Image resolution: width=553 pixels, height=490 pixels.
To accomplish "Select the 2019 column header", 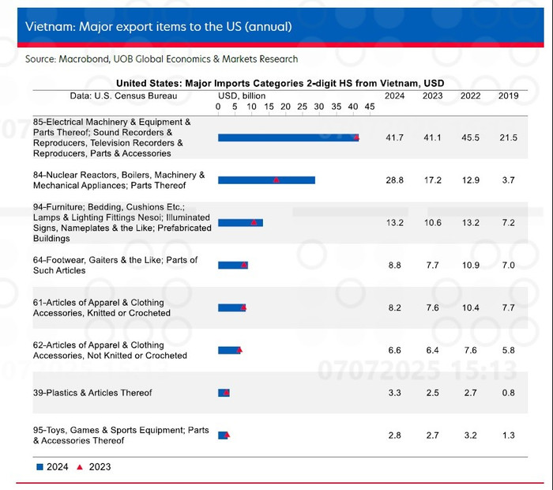I will 508,96.
